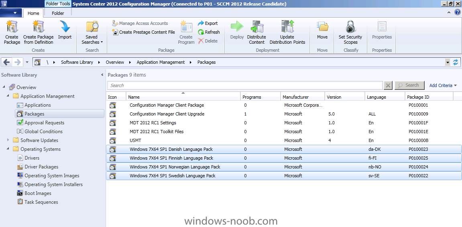The width and height of the screenshot is (462, 227).
Task: Open the Saved Searches dropdown
Action: [92, 32]
